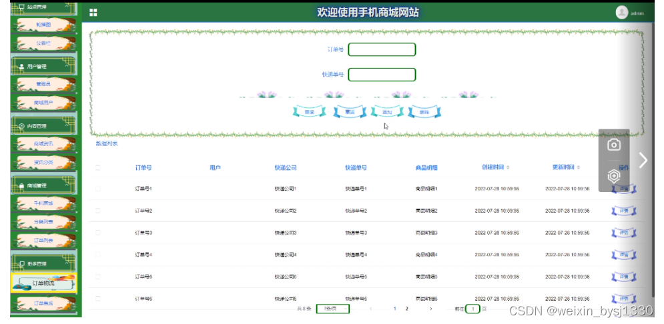Collapse the 更多管理 group chevron
Screen dimensions: 664x324
(67, 263)
